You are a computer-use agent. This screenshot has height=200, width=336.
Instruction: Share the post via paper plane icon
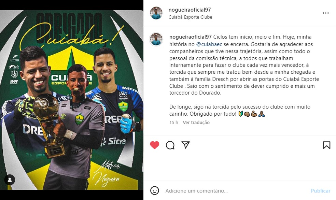(x=185, y=145)
